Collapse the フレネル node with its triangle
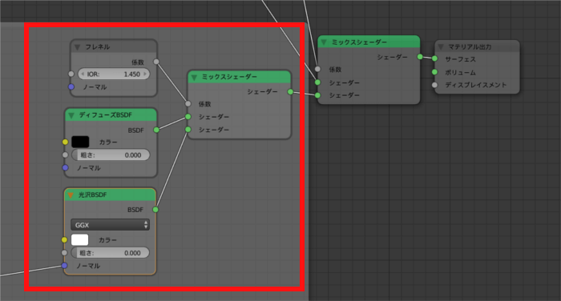The image size is (561, 301). 77,47
